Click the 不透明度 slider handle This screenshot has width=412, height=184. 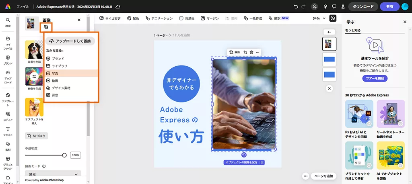click(64, 155)
